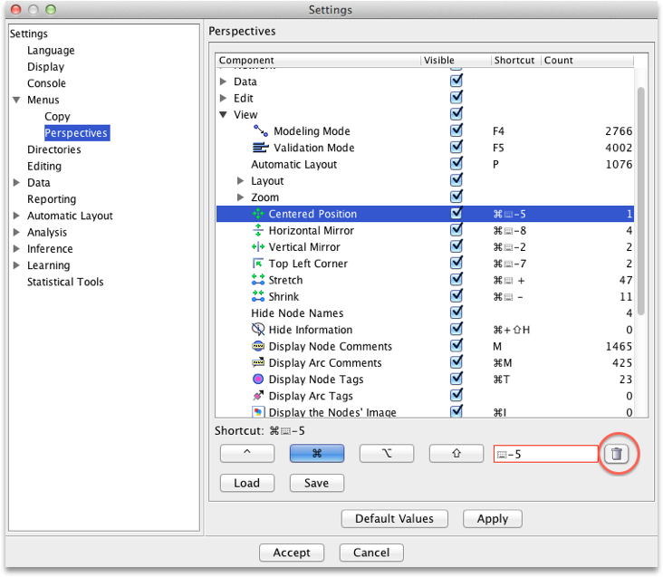This screenshot has width=663, height=577.
Task: Uncheck Visible for Modeling Mode
Action: click(456, 130)
